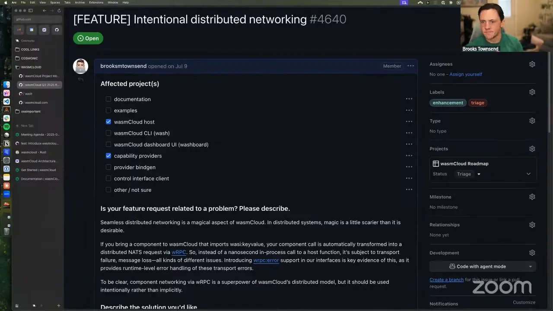Open the issue comment three-dot options menu
The height and width of the screenshot is (311, 553).
point(410,66)
